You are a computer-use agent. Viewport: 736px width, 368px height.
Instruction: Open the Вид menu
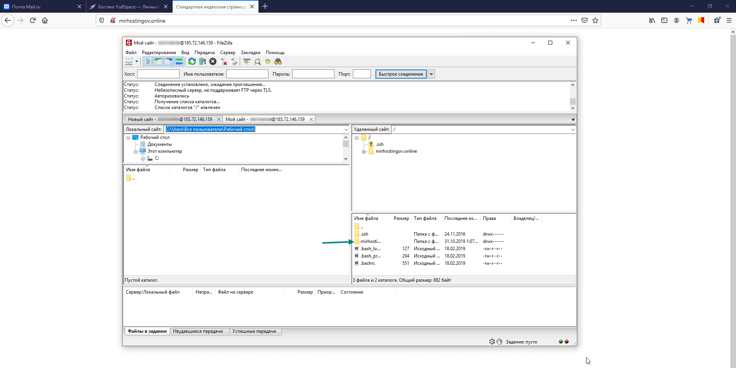coord(185,53)
